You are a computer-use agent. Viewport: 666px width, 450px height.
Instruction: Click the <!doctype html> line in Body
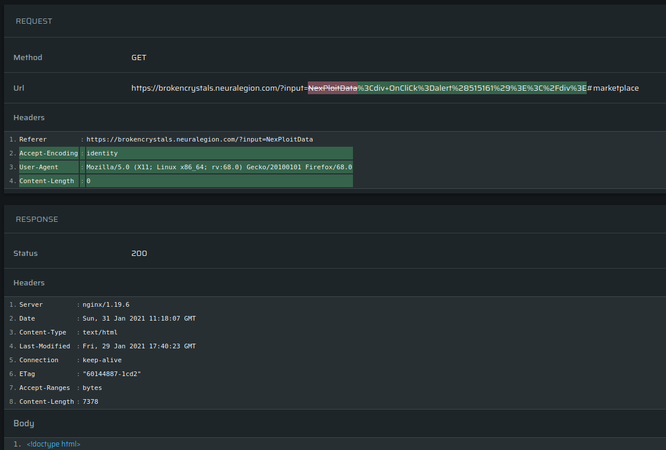[x=53, y=444]
